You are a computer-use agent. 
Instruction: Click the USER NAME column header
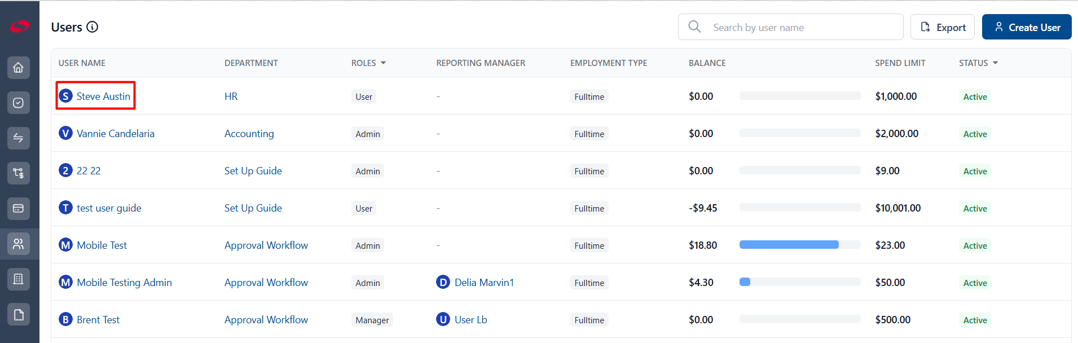coord(82,63)
